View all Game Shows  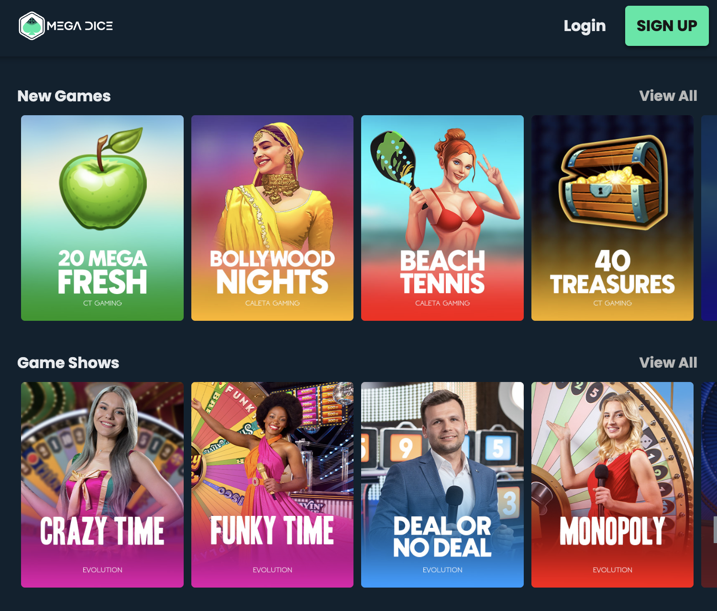point(668,362)
